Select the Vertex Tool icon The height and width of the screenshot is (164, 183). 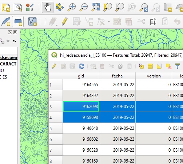tap(101, 21)
